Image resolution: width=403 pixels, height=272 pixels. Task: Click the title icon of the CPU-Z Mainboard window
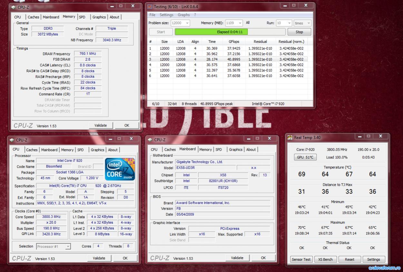150,140
